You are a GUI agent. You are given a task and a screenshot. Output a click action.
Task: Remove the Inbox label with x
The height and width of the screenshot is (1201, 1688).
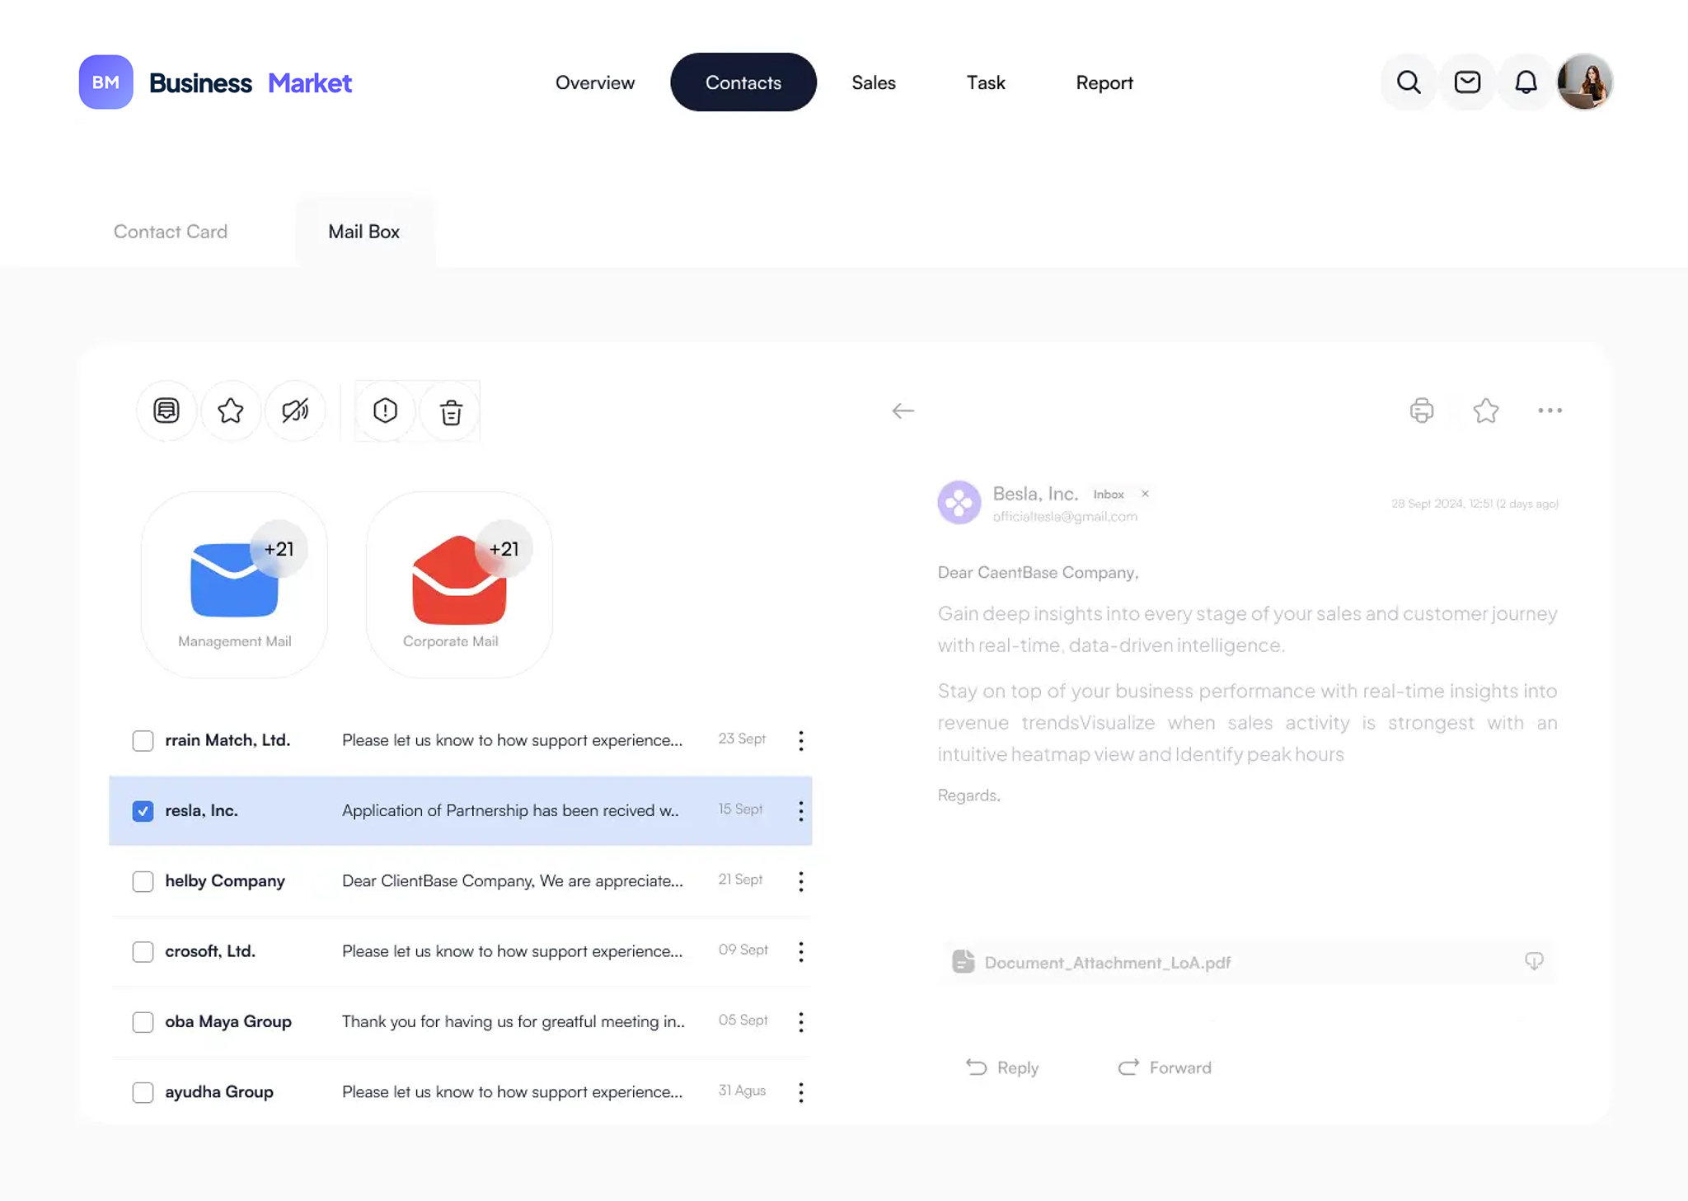point(1145,494)
